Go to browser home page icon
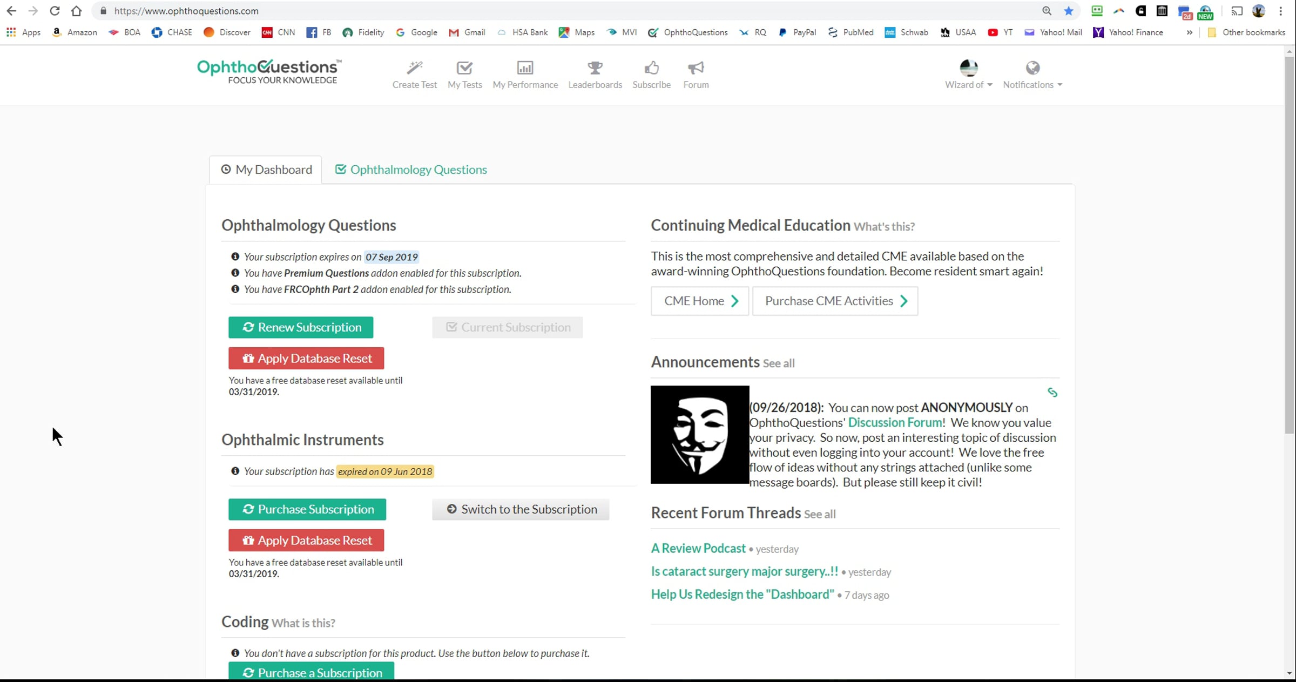1296x682 pixels. pos(77,11)
